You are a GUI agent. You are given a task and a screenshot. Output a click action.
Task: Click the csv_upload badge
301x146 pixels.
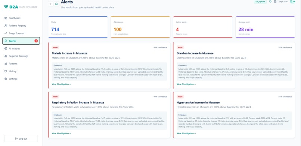[x=260, y=2]
